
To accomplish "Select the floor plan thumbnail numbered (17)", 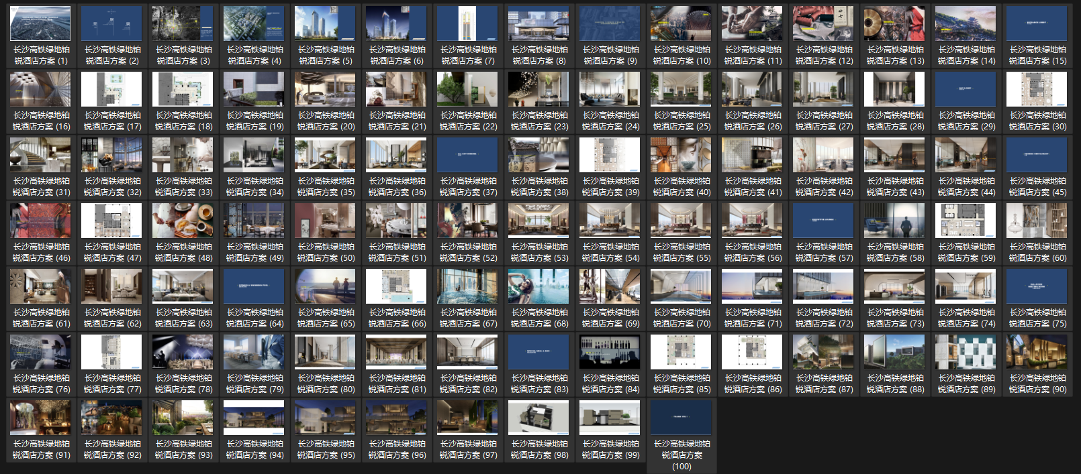I will point(112,90).
